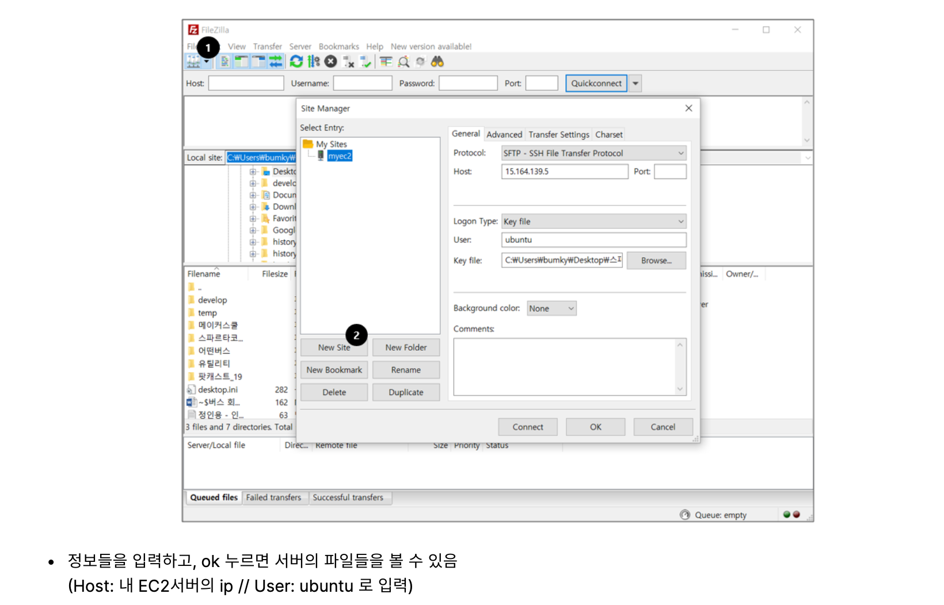The width and height of the screenshot is (944, 605).
Task: Toggle message log display icon
Action: [x=225, y=62]
